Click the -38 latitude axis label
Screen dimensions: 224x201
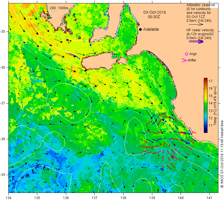pos(3,139)
